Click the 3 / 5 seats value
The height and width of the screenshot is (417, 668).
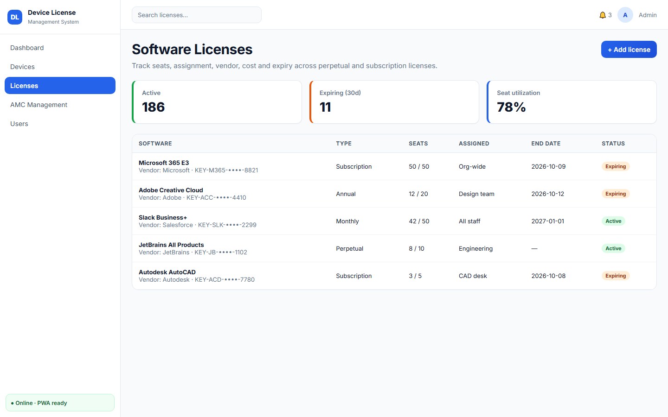[x=415, y=276]
